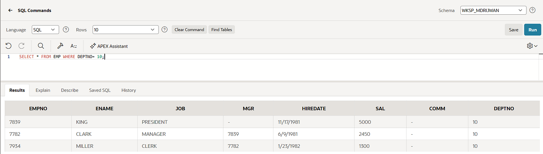Viewport: 543px width, 154px height.
Task: Switch to the Saved SQL tab
Action: click(x=100, y=90)
